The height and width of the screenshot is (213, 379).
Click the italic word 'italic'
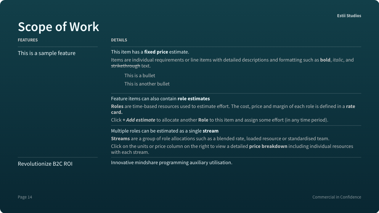[338, 60]
